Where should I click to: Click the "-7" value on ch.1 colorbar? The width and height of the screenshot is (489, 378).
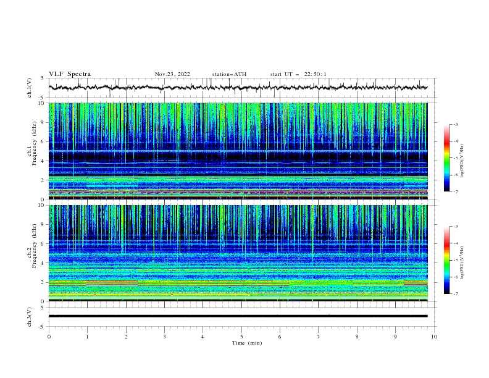tap(456, 191)
